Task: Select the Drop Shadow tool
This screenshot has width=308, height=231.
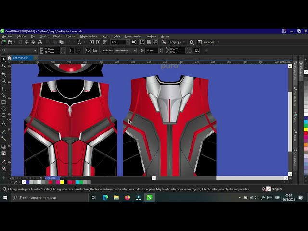Action: click(3, 147)
